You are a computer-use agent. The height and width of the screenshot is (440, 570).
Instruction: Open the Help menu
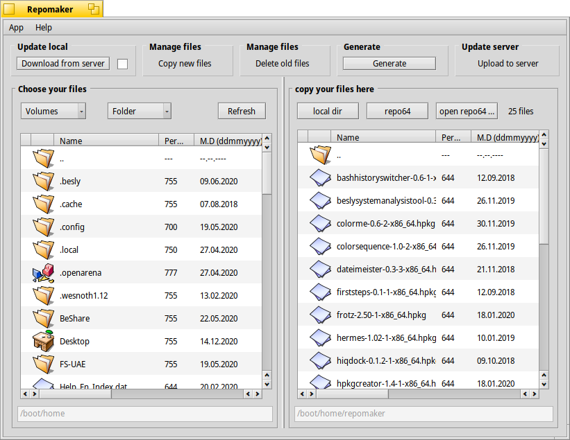(44, 28)
